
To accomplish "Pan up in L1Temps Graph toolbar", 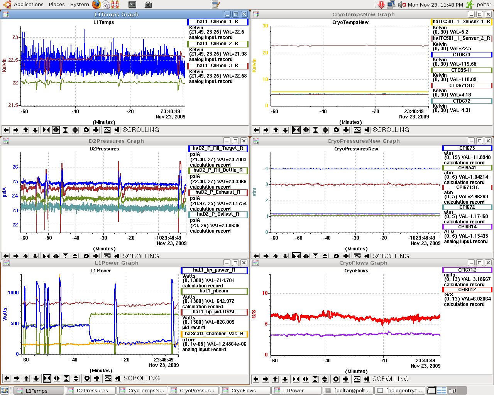I will pyautogui.click(x=25, y=130).
